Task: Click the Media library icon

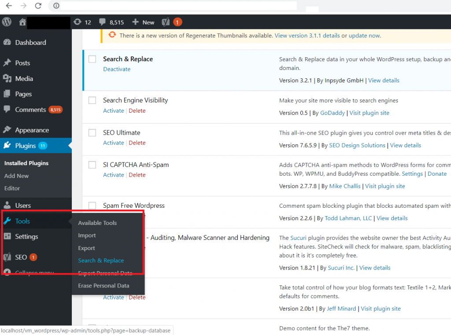Action: pos(7,78)
